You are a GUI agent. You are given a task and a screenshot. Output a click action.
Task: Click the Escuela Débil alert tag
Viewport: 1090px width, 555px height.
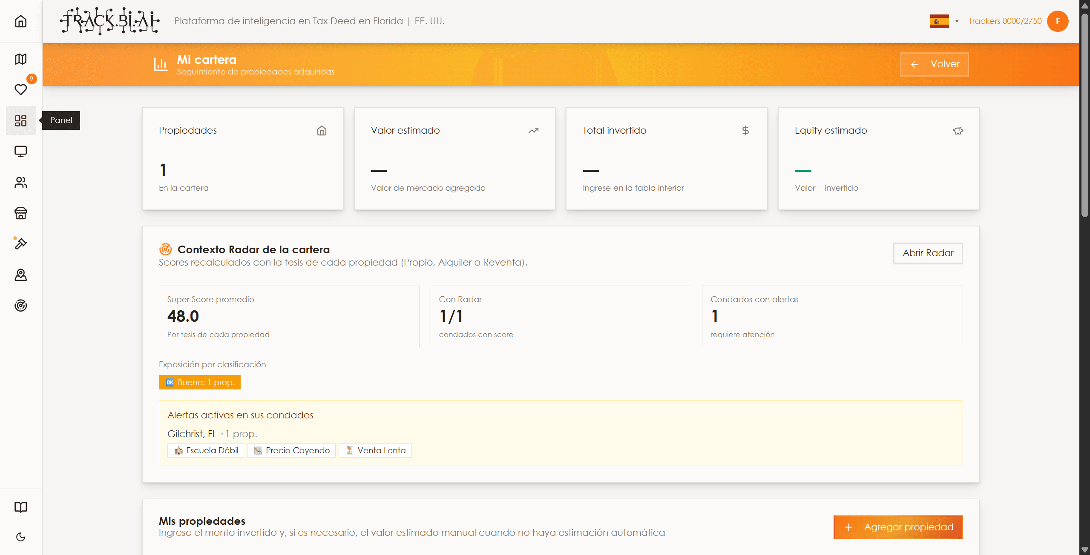tap(206, 450)
